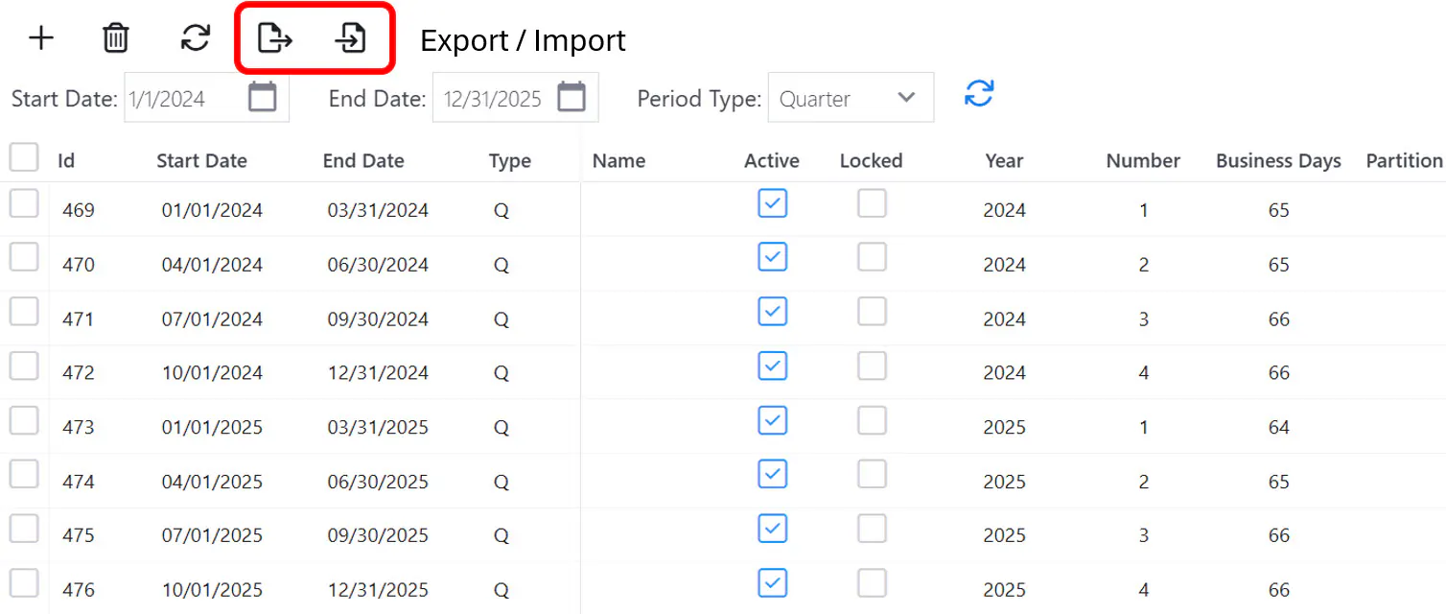Click the Business Days column header

[1278, 161]
